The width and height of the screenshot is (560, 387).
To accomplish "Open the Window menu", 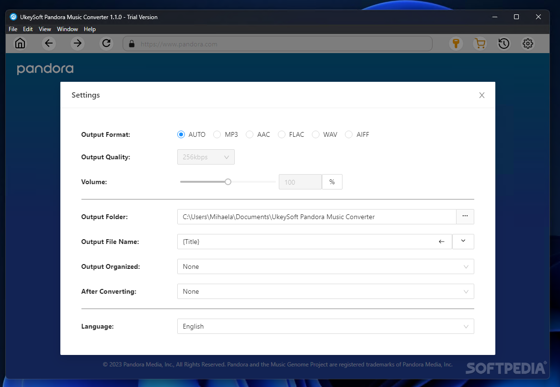I will [67, 29].
